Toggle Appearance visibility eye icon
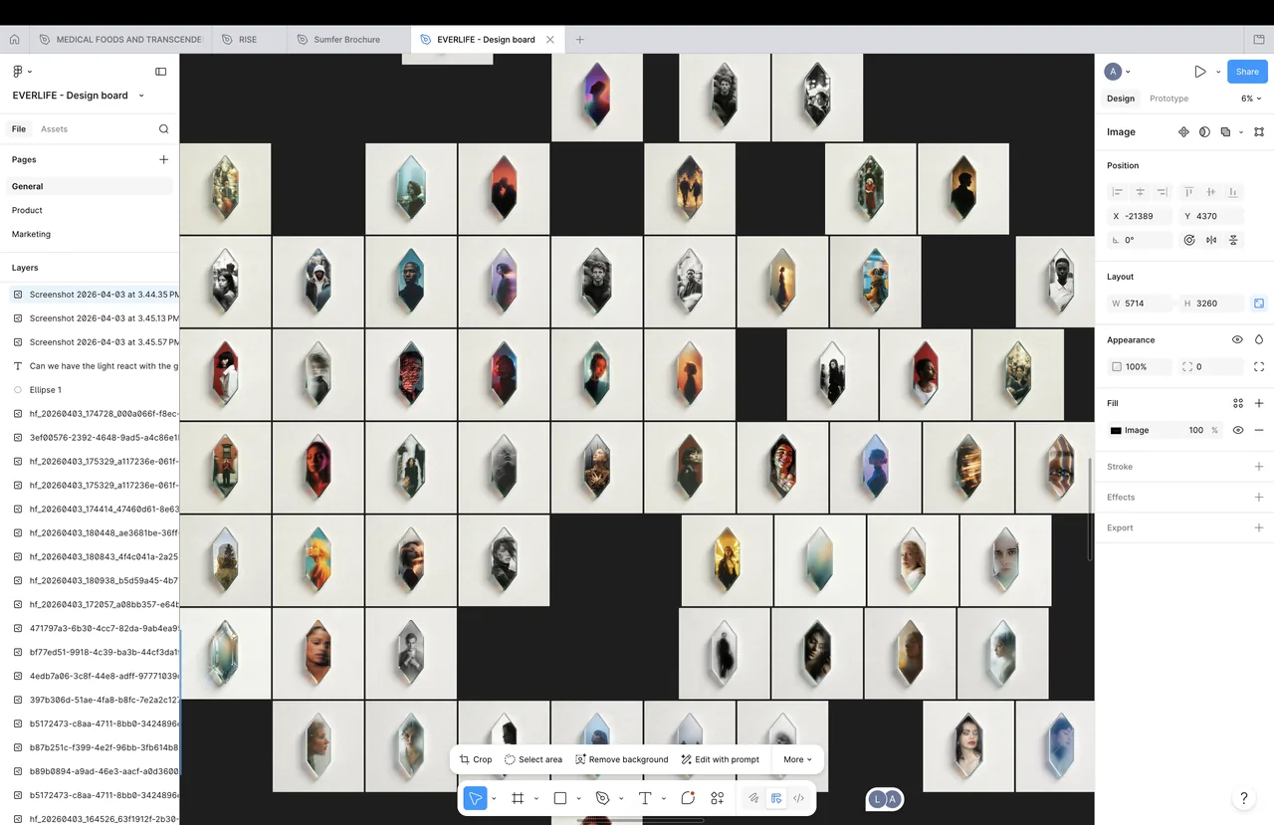 tap(1237, 339)
